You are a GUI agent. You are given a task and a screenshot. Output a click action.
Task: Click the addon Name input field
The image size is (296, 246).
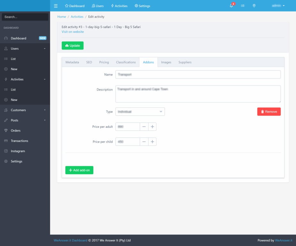(x=198, y=75)
